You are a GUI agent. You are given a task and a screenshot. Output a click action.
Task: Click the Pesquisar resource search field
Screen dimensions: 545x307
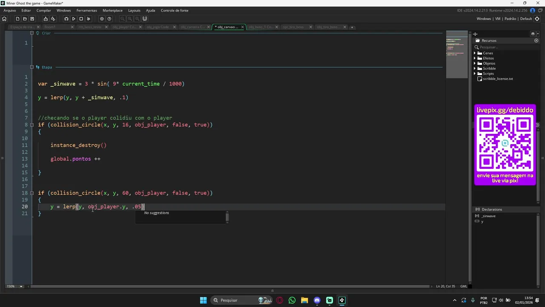[507, 47]
